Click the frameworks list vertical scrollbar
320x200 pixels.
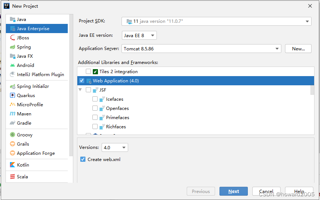(312, 90)
